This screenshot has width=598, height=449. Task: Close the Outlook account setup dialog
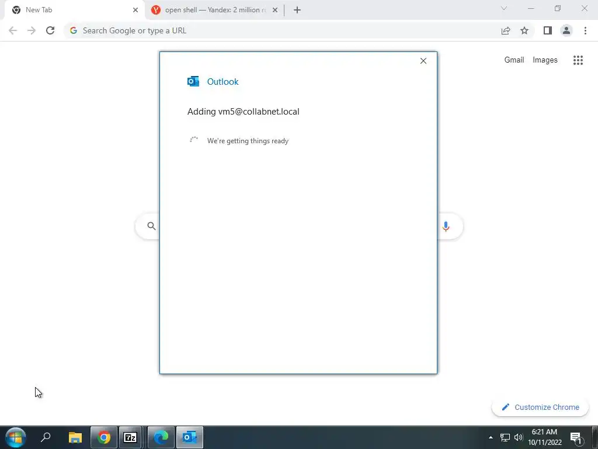click(423, 61)
